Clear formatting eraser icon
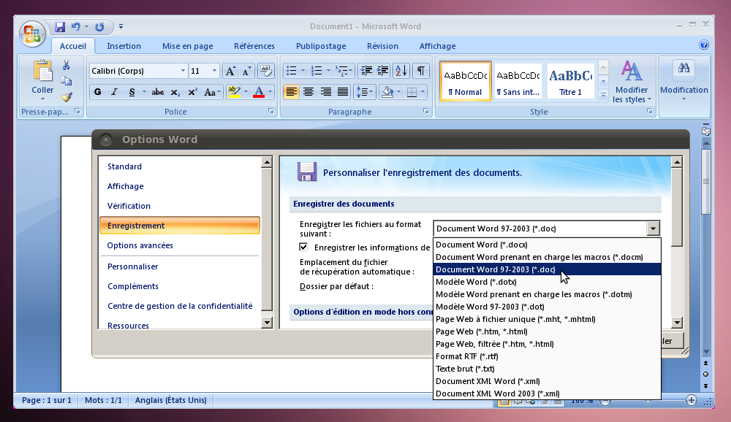Image resolution: width=731 pixels, height=422 pixels. click(x=266, y=71)
